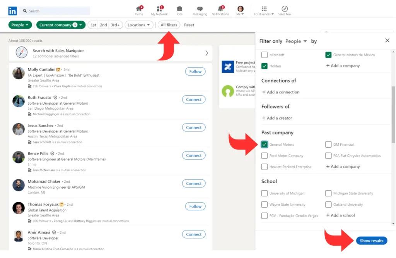The height and width of the screenshot is (258, 396).
Task: Connect with Mohamad Chaker
Action: [x=194, y=183]
